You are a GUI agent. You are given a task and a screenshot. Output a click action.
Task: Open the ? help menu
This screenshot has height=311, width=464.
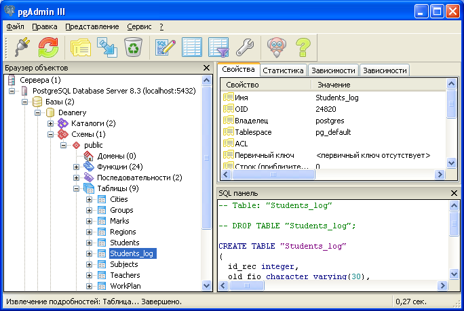[x=161, y=26]
